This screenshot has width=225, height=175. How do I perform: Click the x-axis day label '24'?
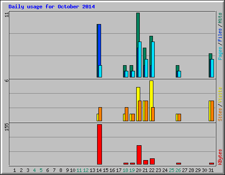pos(165,170)
